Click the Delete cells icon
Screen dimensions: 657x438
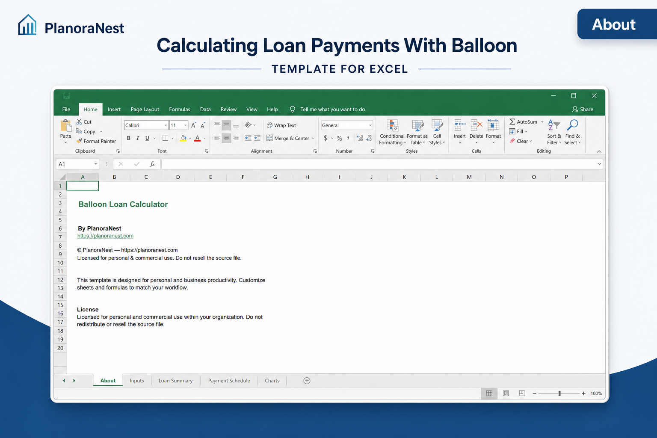[476, 125]
